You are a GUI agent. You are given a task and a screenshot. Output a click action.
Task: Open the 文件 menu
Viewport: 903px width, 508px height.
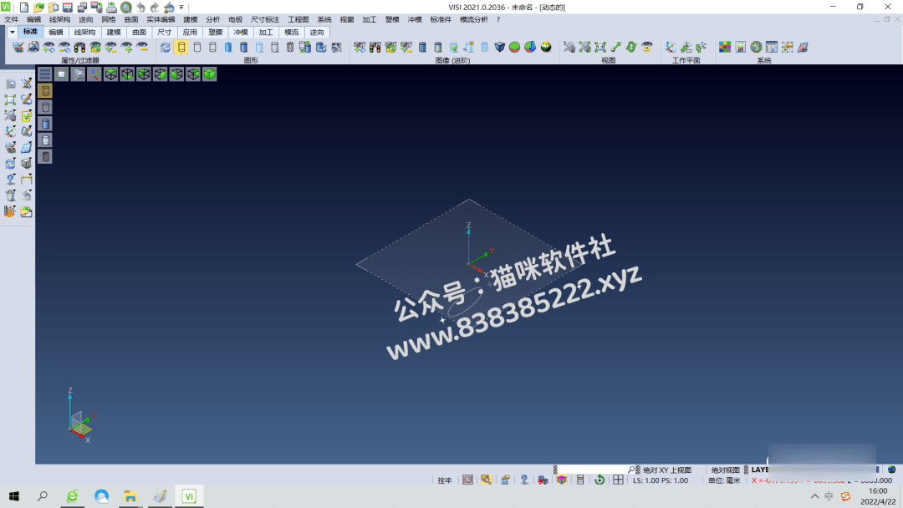point(12,19)
